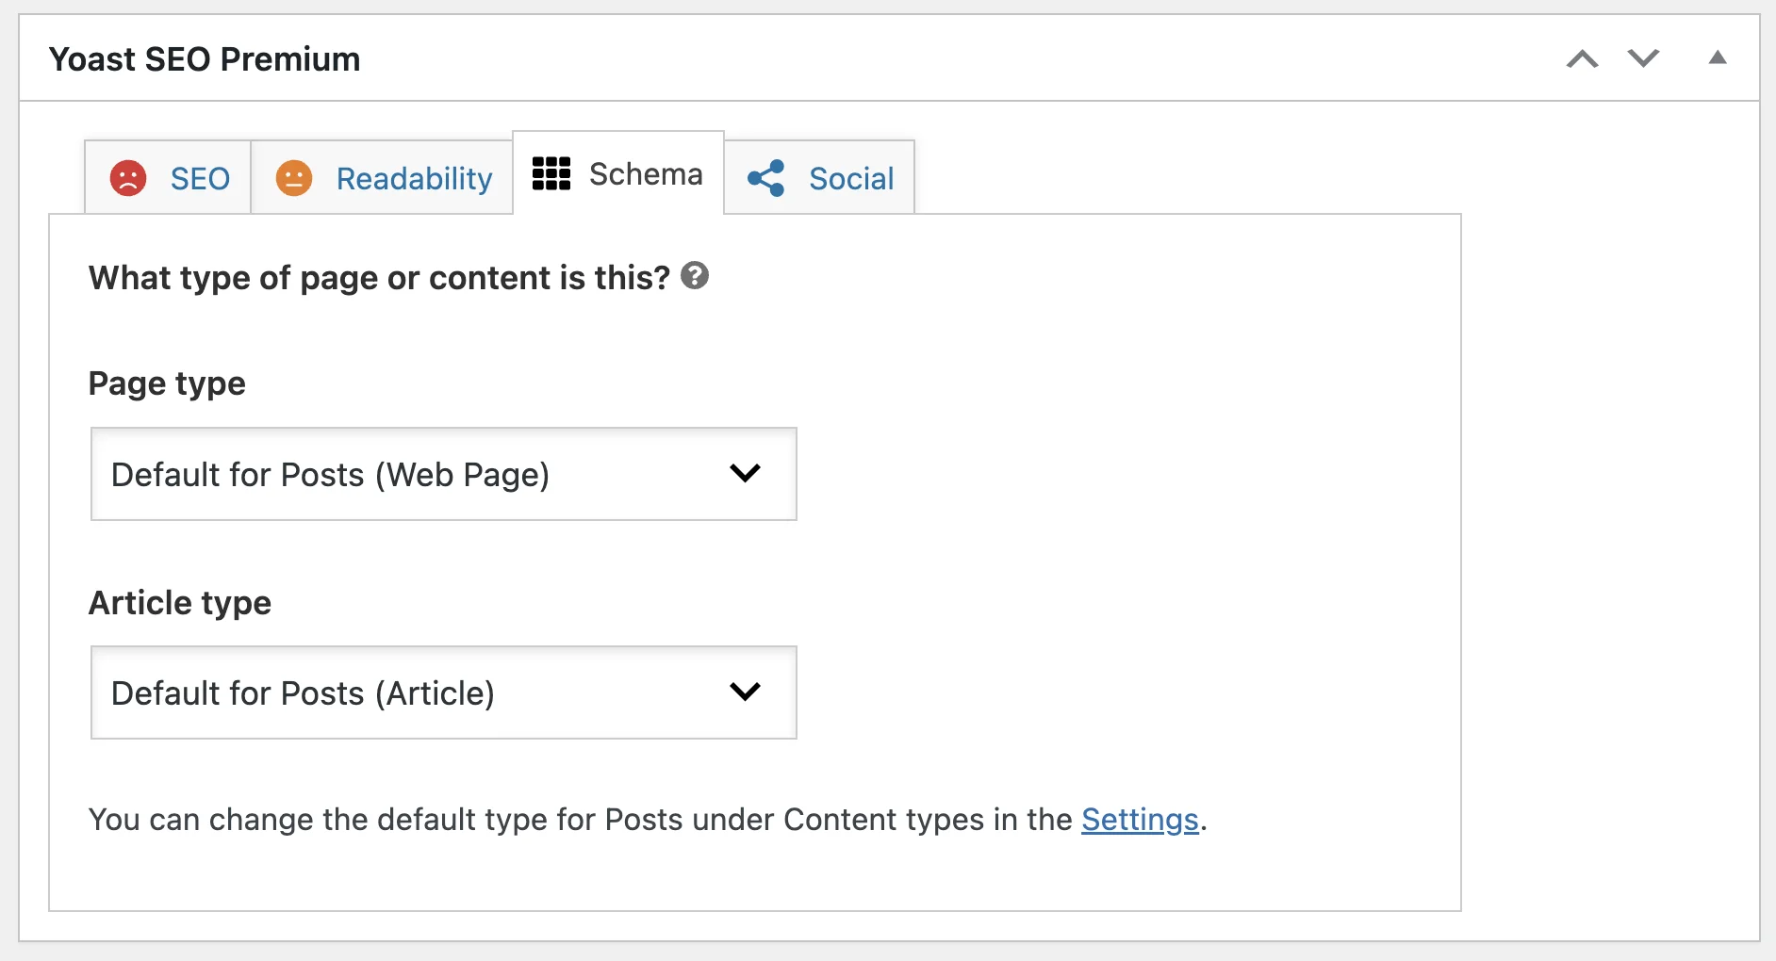Image resolution: width=1776 pixels, height=961 pixels.
Task: Click the Page type dropdown chevron arrow
Action: tap(745, 473)
